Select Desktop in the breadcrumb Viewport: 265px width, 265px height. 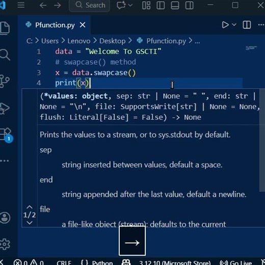(x=112, y=41)
